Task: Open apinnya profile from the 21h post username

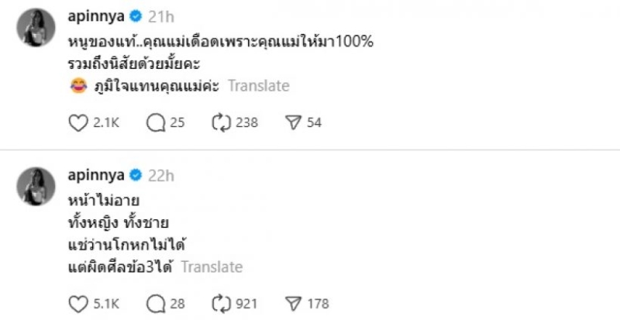Action: 95,18
